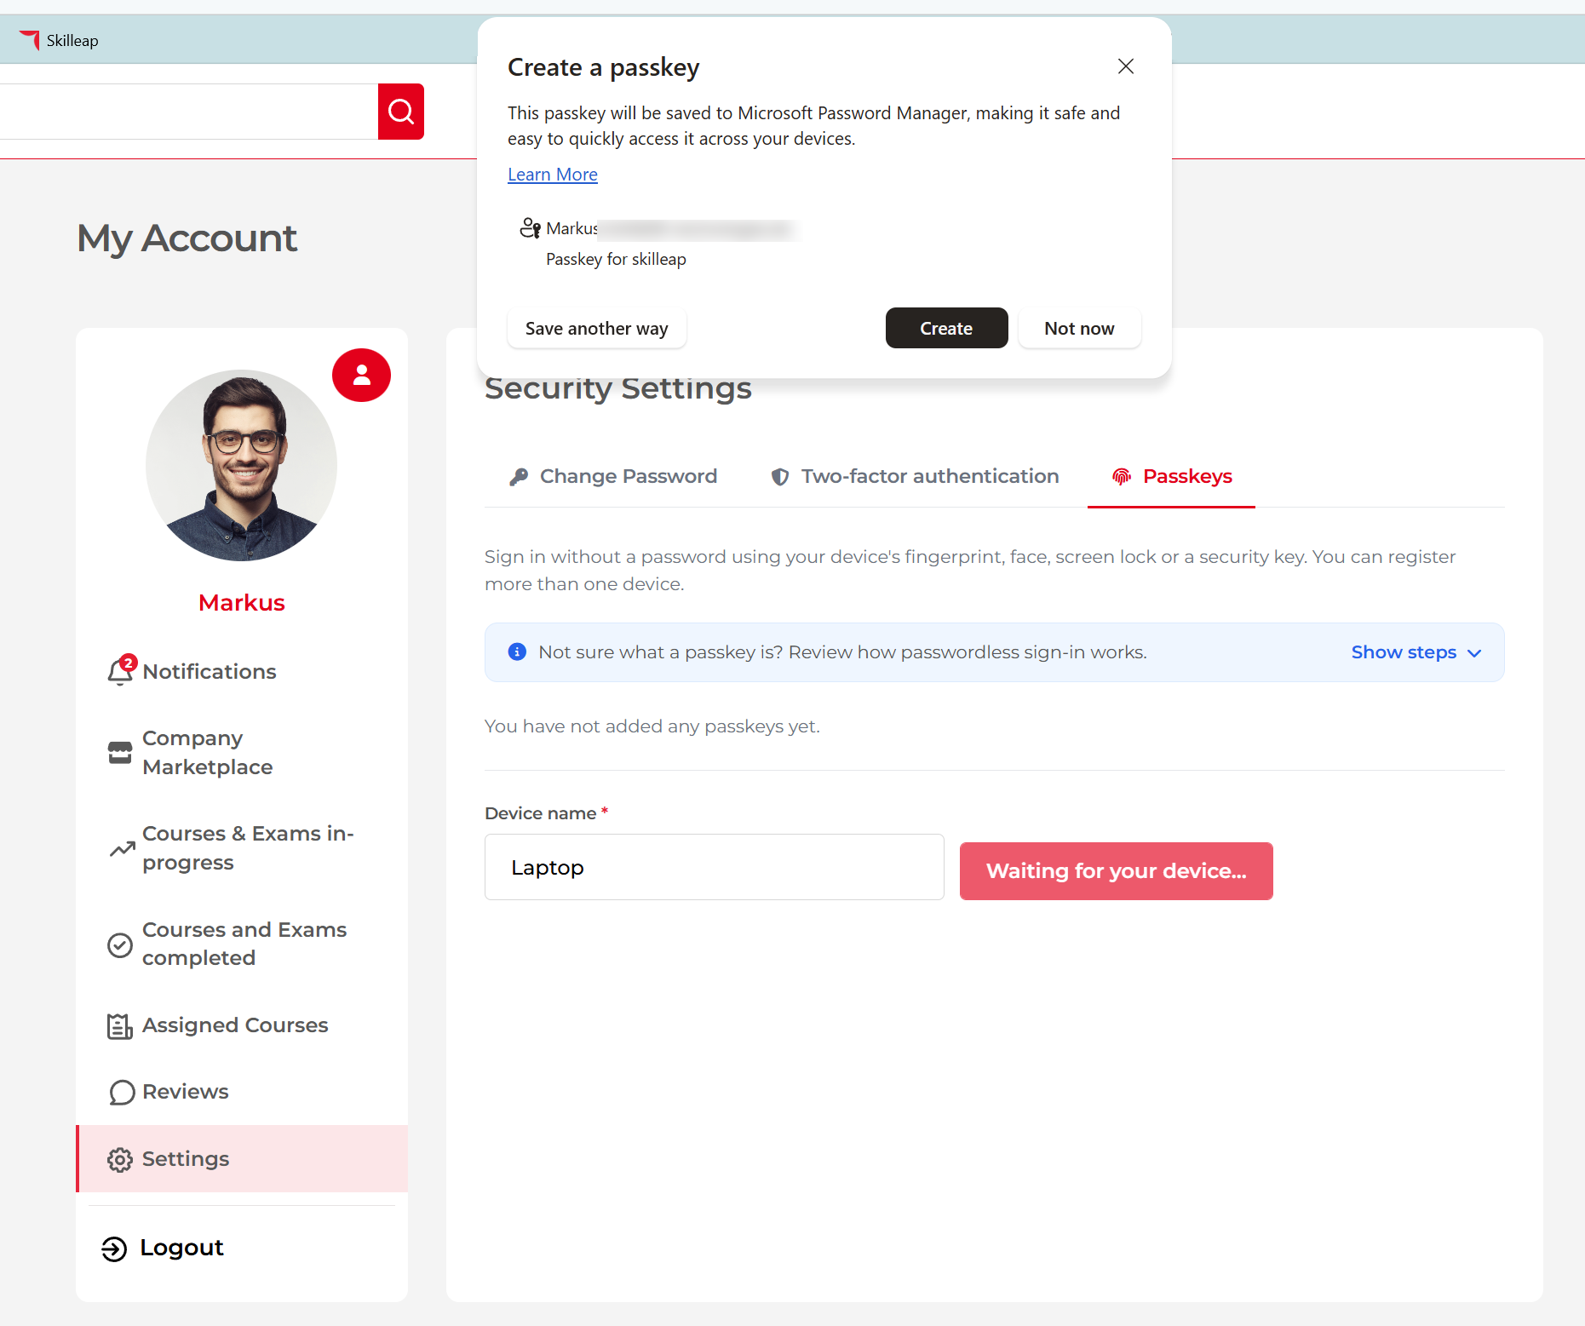Open the Learn More link
The image size is (1585, 1326).
point(553,175)
